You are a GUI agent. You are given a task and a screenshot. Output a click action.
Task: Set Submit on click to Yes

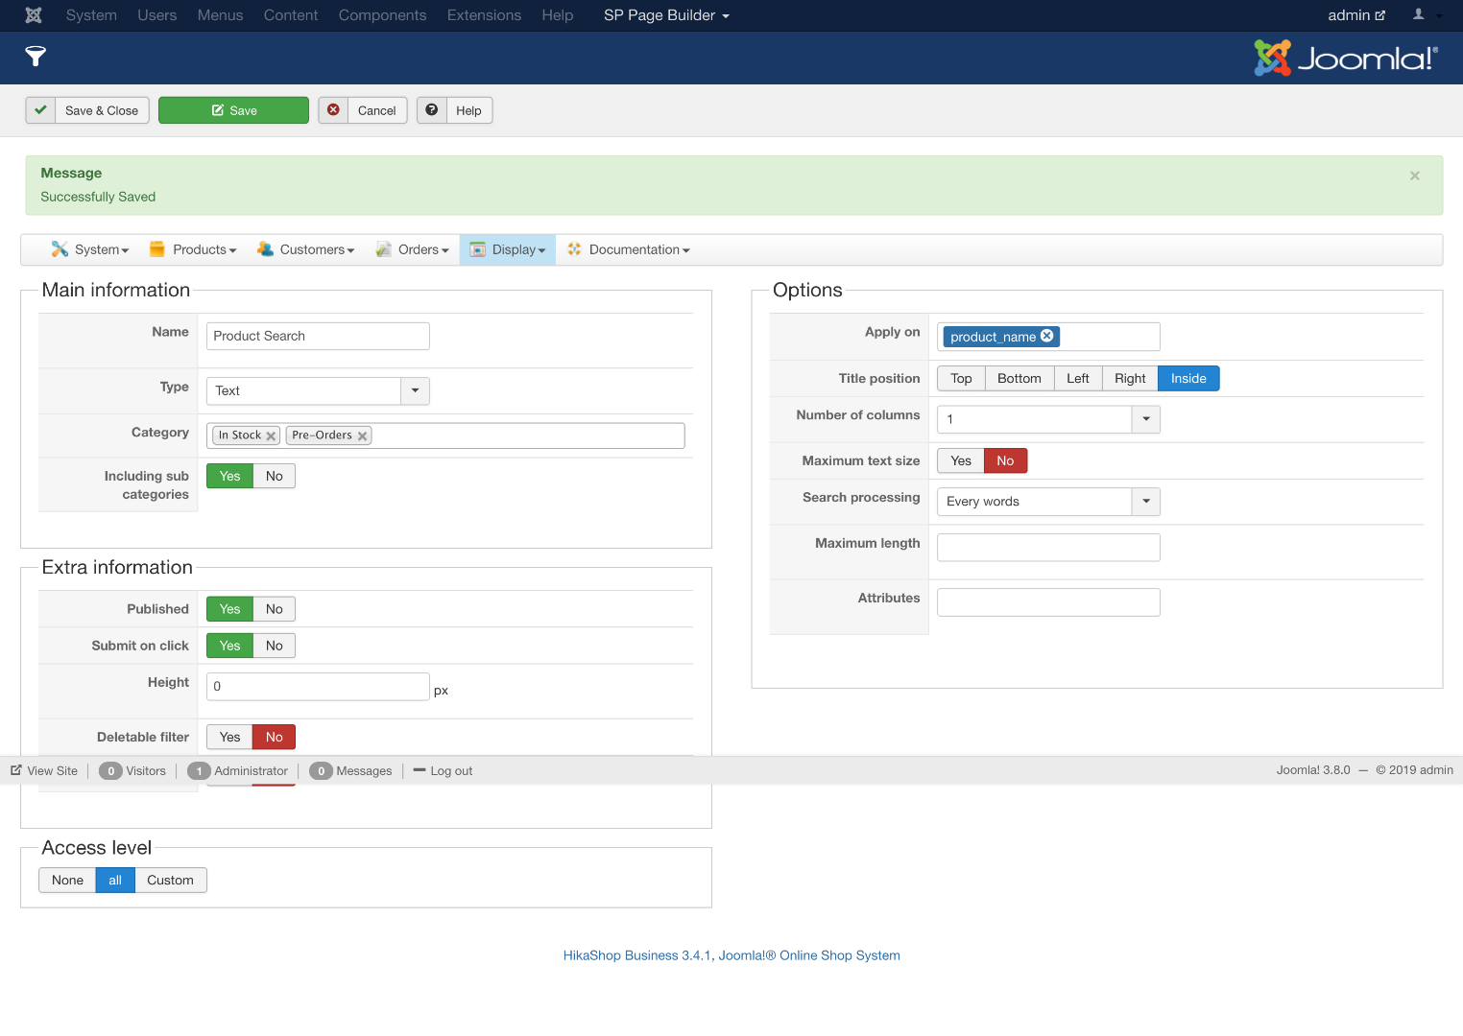(229, 646)
